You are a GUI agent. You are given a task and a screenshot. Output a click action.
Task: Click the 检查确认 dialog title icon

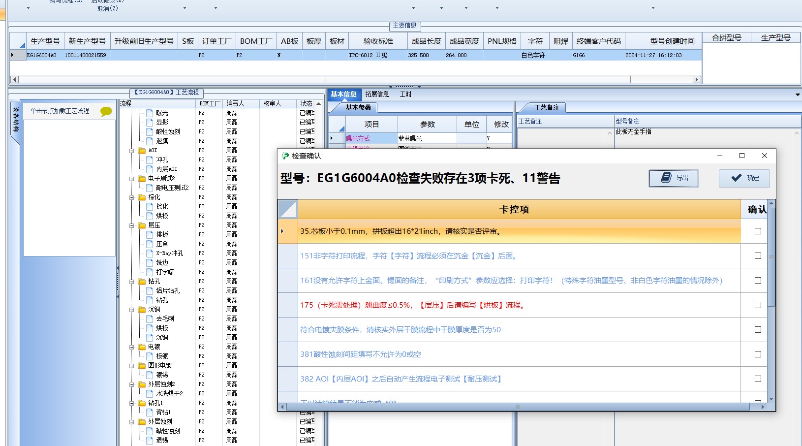[285, 156]
